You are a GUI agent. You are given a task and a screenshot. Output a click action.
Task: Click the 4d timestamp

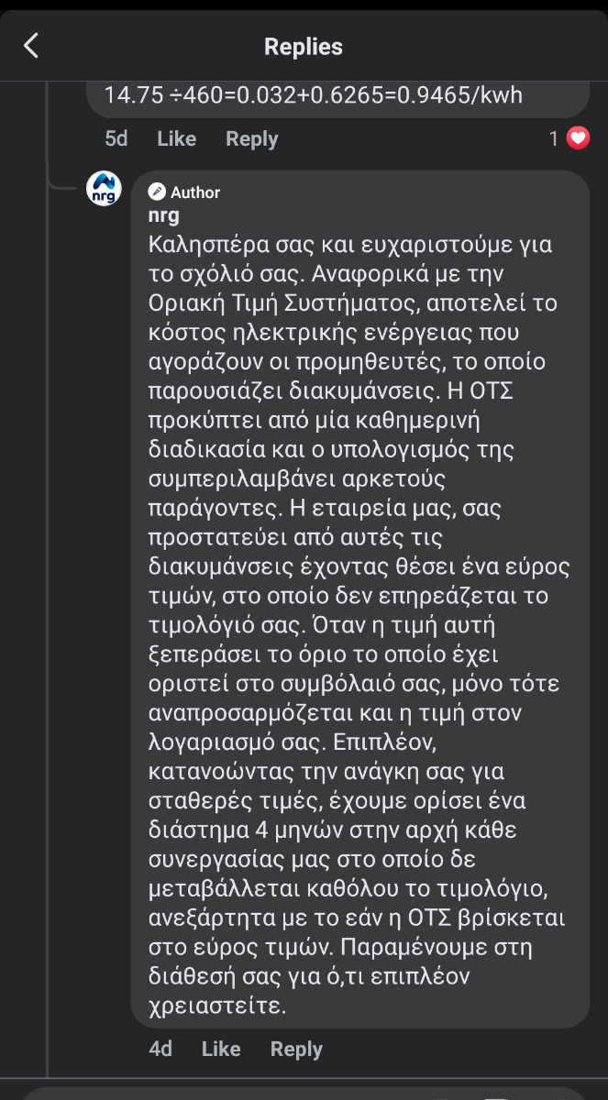coord(160,1049)
